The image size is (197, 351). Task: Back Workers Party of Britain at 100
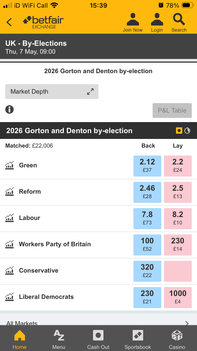[x=147, y=245]
